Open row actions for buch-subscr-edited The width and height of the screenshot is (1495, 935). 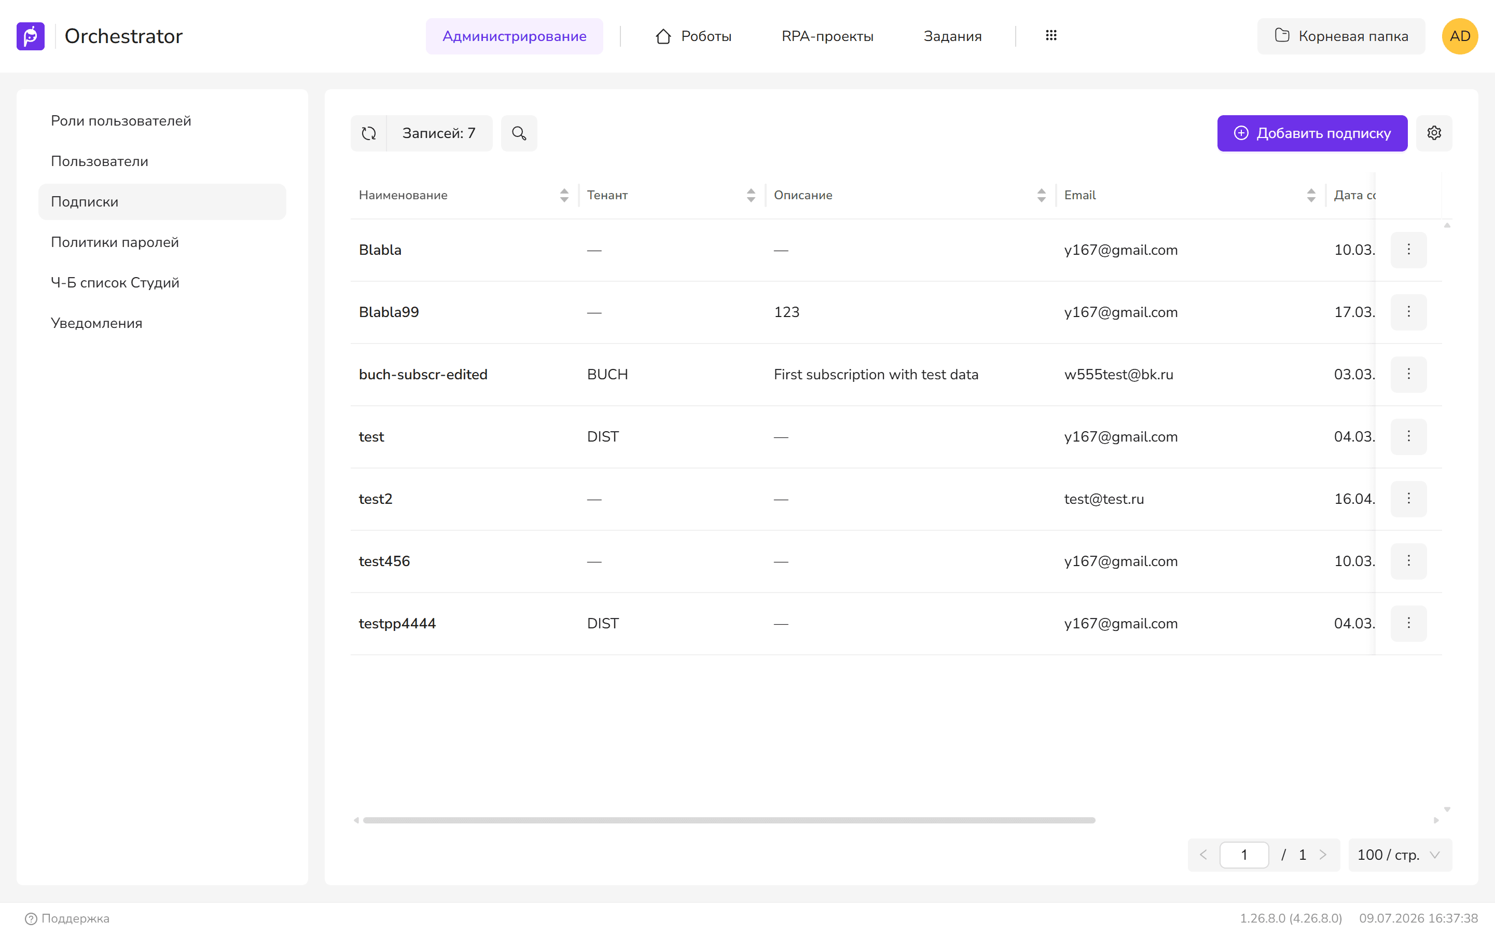[x=1408, y=374]
